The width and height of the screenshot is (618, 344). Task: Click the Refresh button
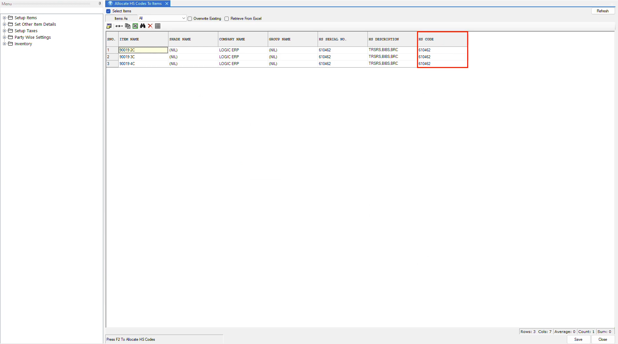click(602, 11)
